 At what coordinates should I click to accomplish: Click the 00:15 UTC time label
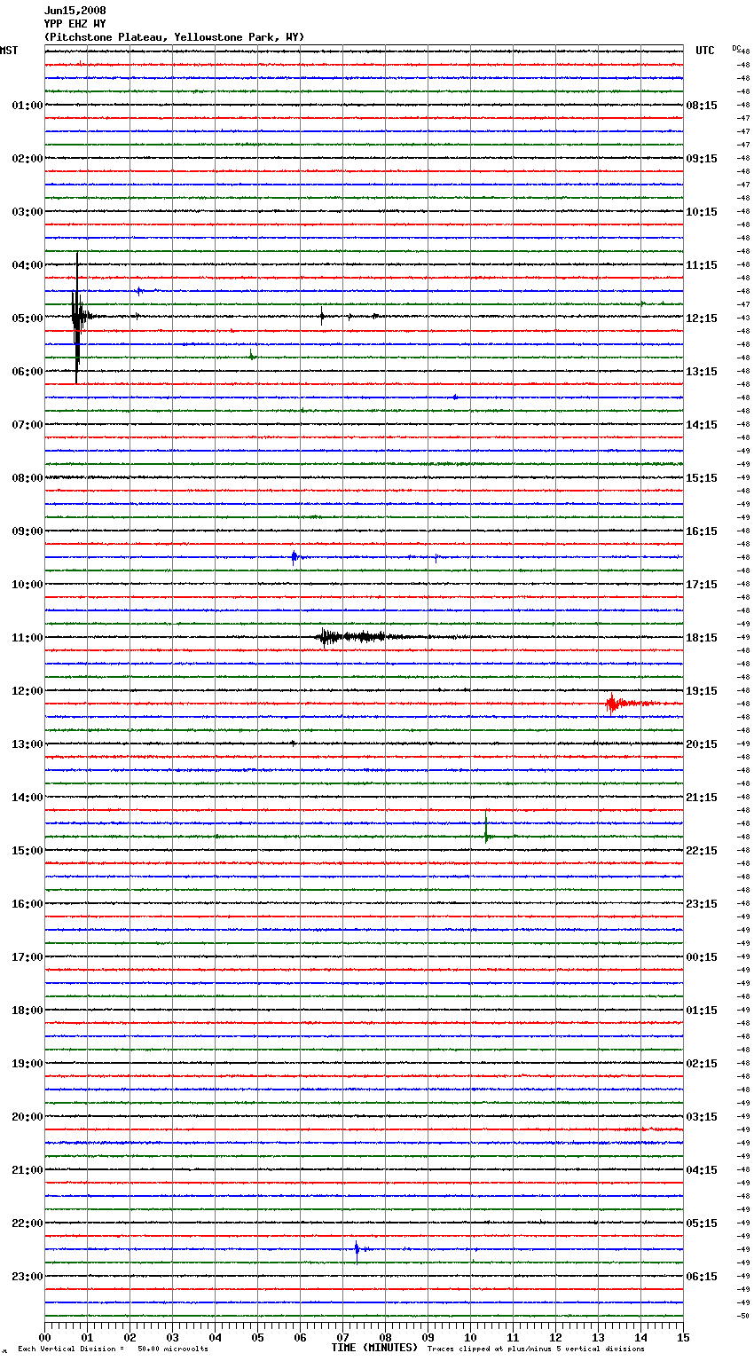[702, 957]
